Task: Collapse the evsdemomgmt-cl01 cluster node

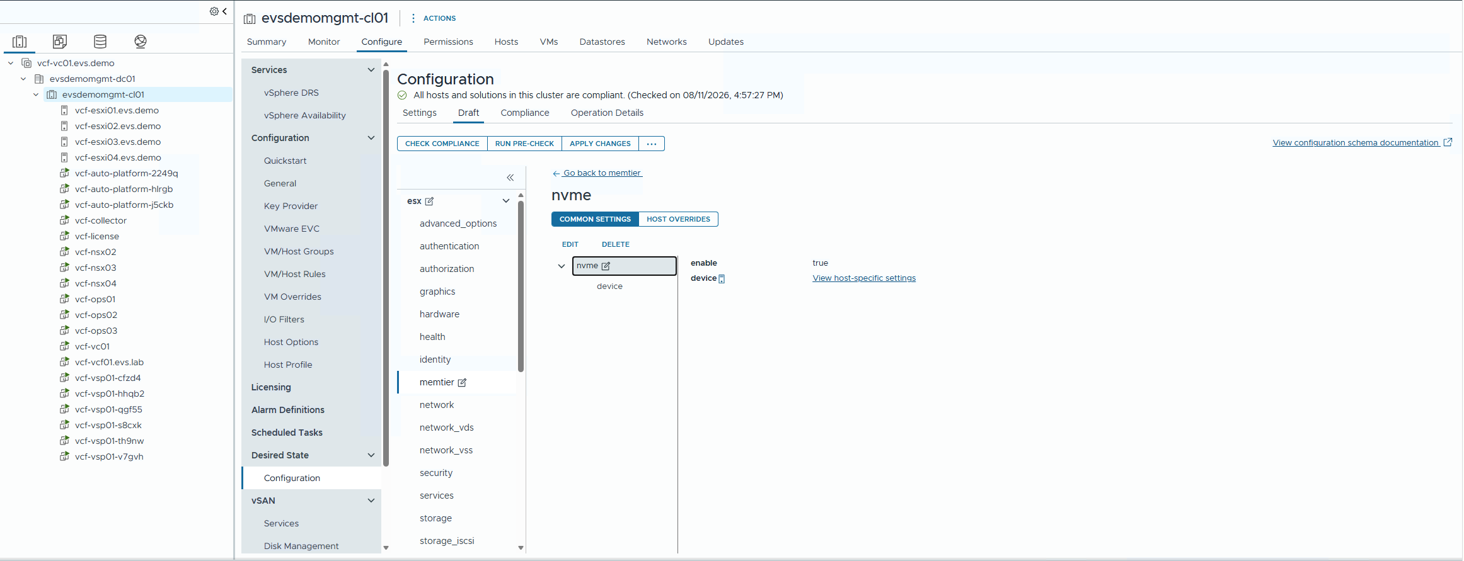Action: click(36, 94)
